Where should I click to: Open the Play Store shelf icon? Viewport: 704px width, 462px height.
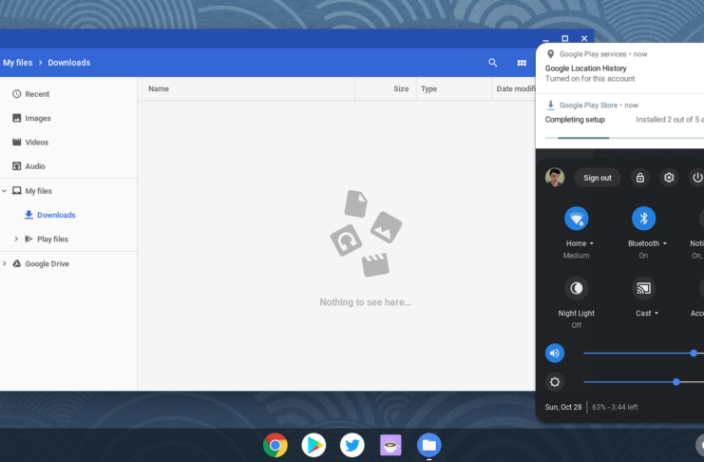point(314,445)
